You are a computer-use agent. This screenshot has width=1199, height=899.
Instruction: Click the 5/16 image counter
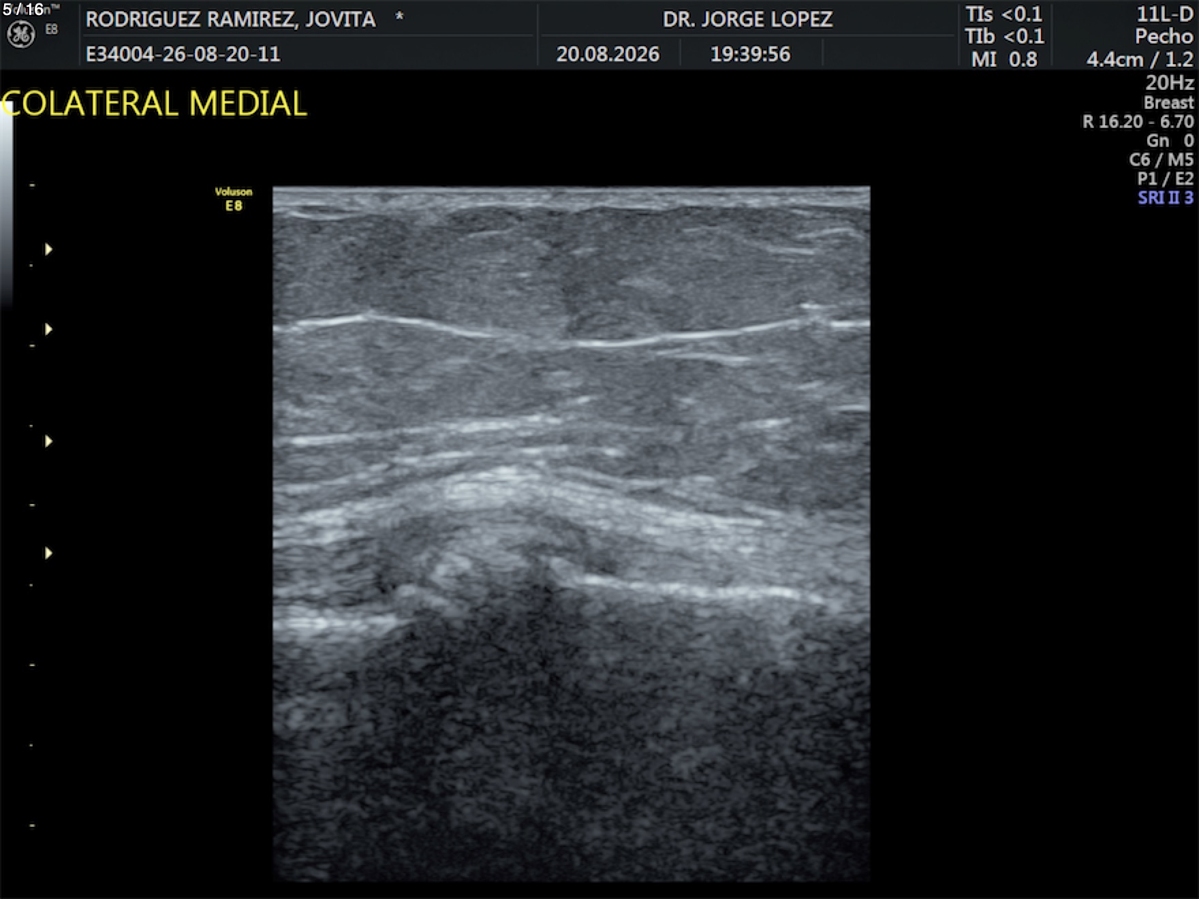pos(23,10)
